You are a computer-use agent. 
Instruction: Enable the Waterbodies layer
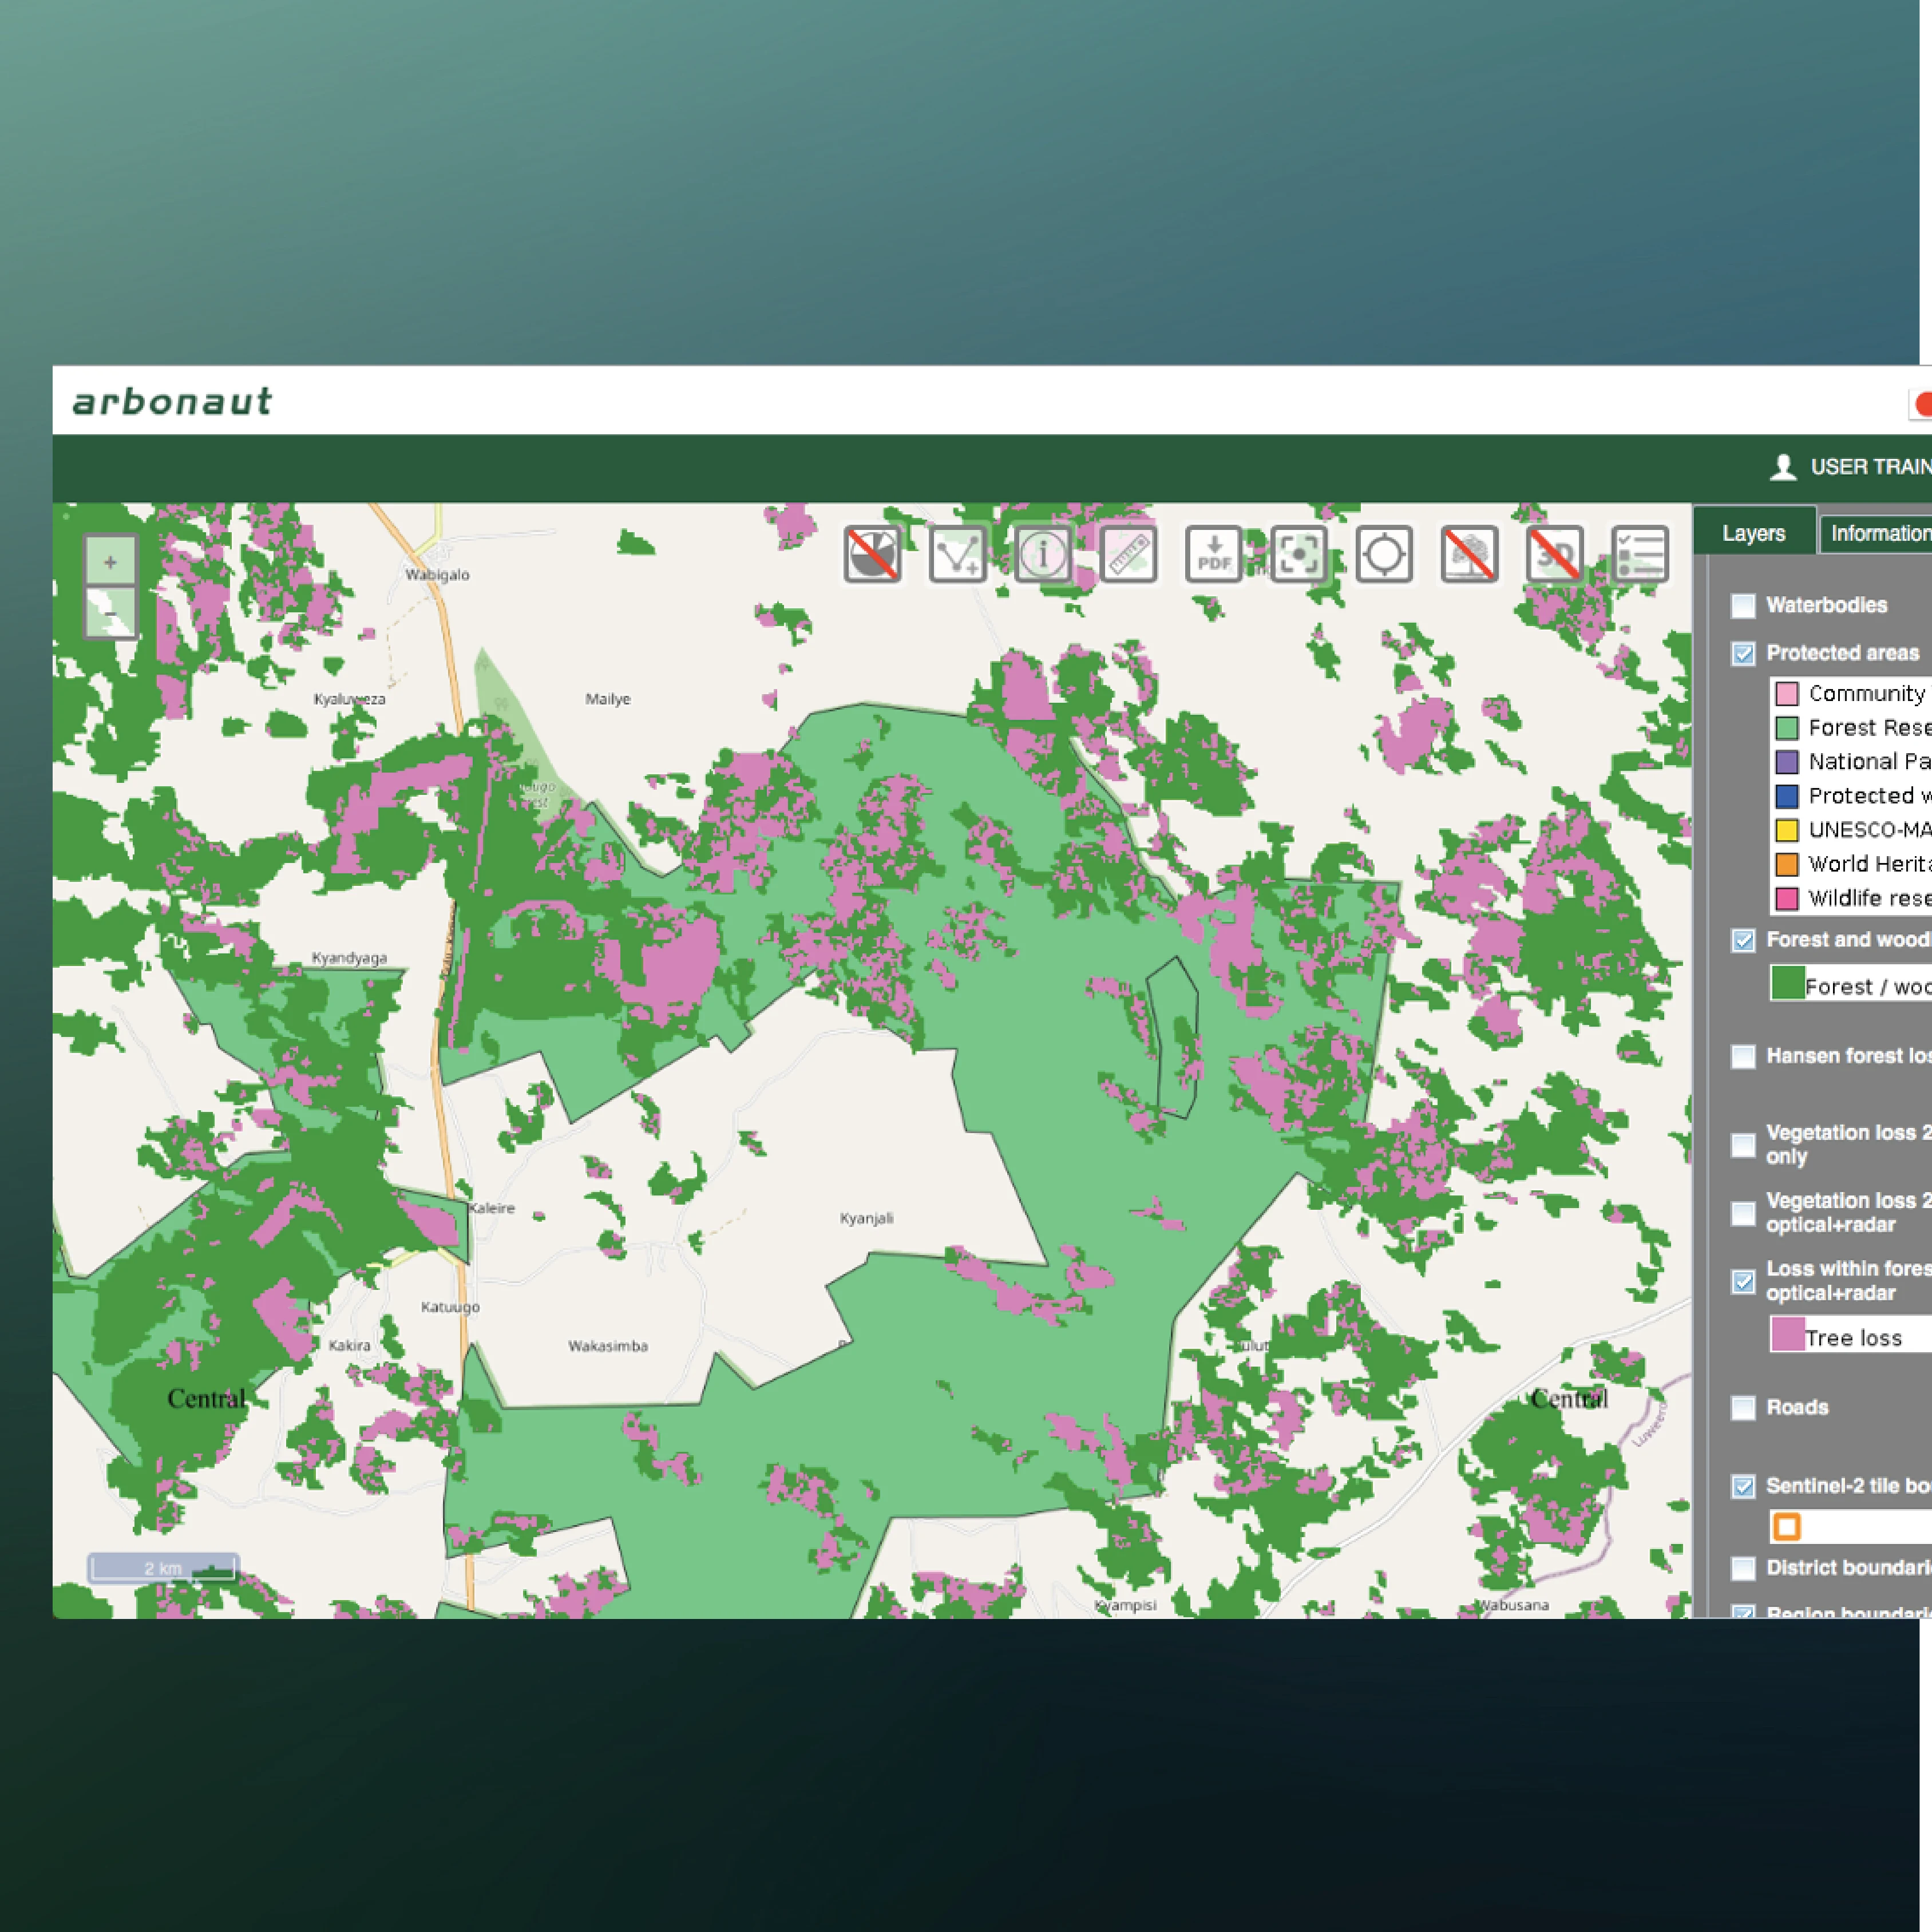coord(1743,605)
